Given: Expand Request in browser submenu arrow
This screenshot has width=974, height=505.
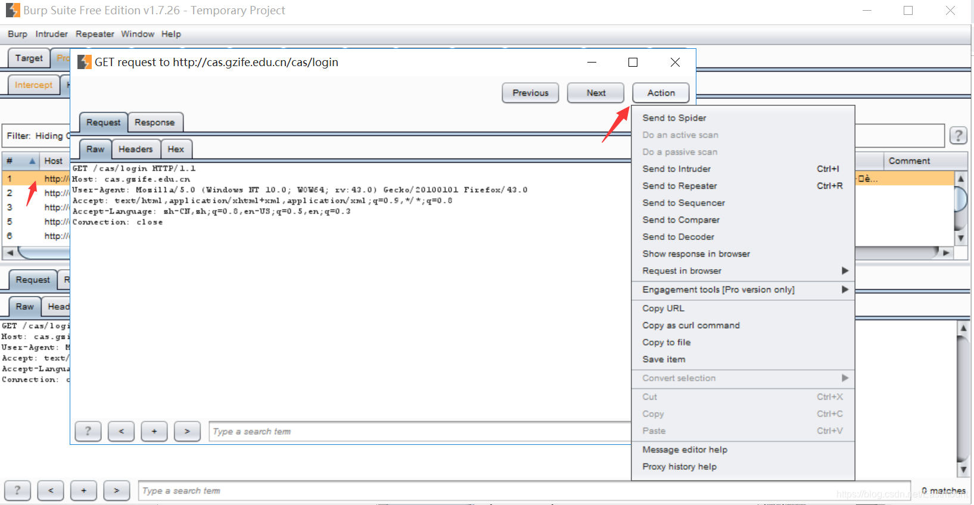Looking at the screenshot, I should click(x=845, y=270).
